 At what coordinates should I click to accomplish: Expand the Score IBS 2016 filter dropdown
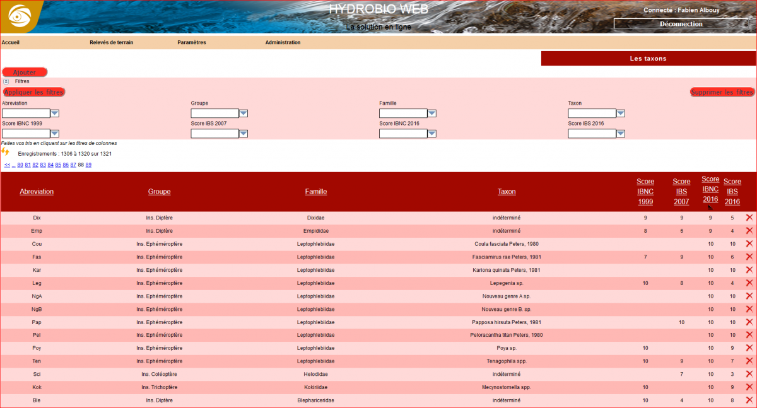621,134
